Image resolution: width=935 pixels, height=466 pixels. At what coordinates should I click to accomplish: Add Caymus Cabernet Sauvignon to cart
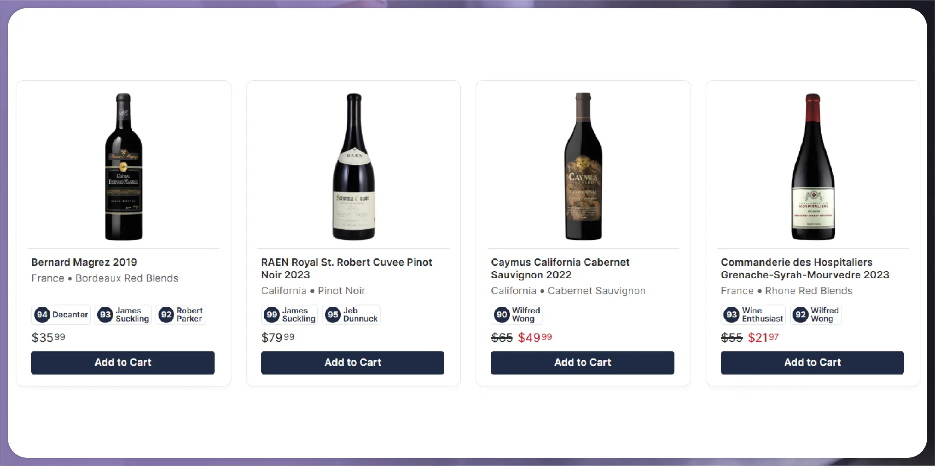[x=582, y=363]
